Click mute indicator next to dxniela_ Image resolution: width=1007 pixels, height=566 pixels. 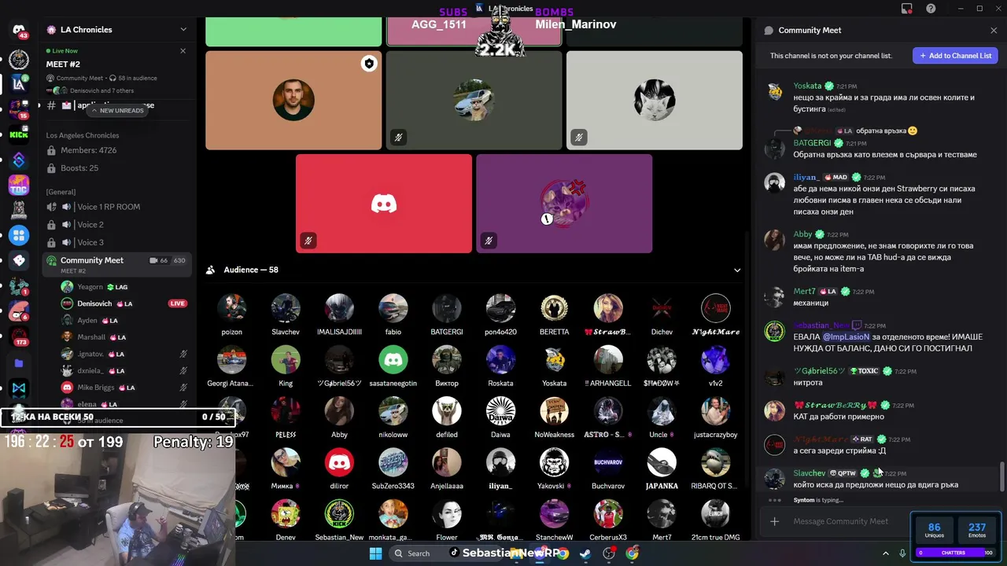[183, 371]
